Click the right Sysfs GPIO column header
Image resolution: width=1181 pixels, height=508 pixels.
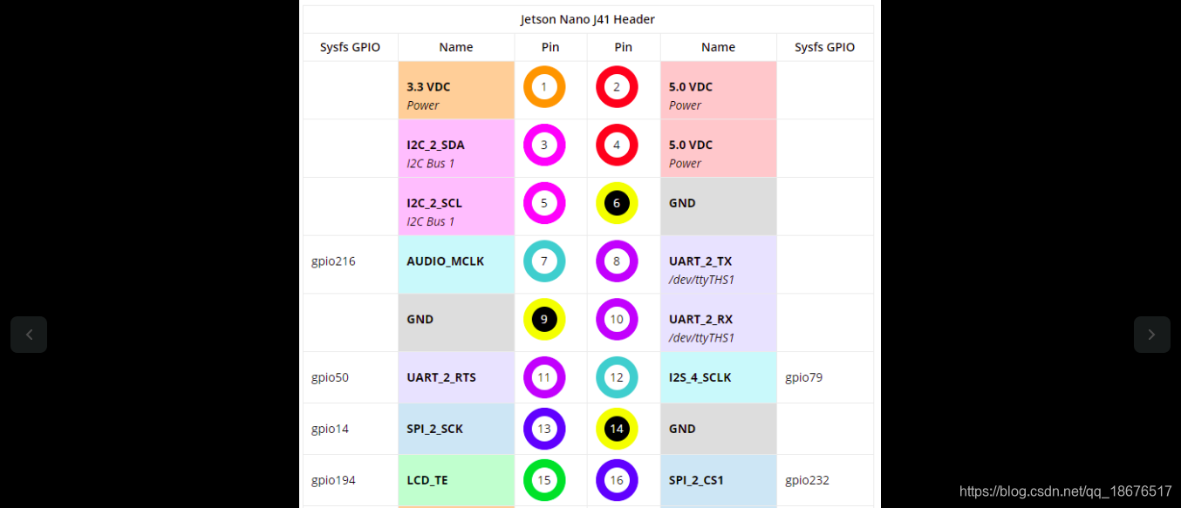pyautogui.click(x=825, y=47)
